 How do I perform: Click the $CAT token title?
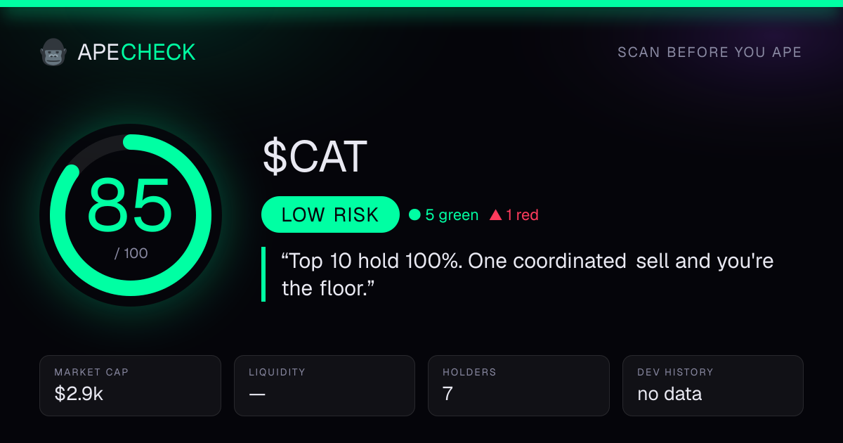pos(315,157)
